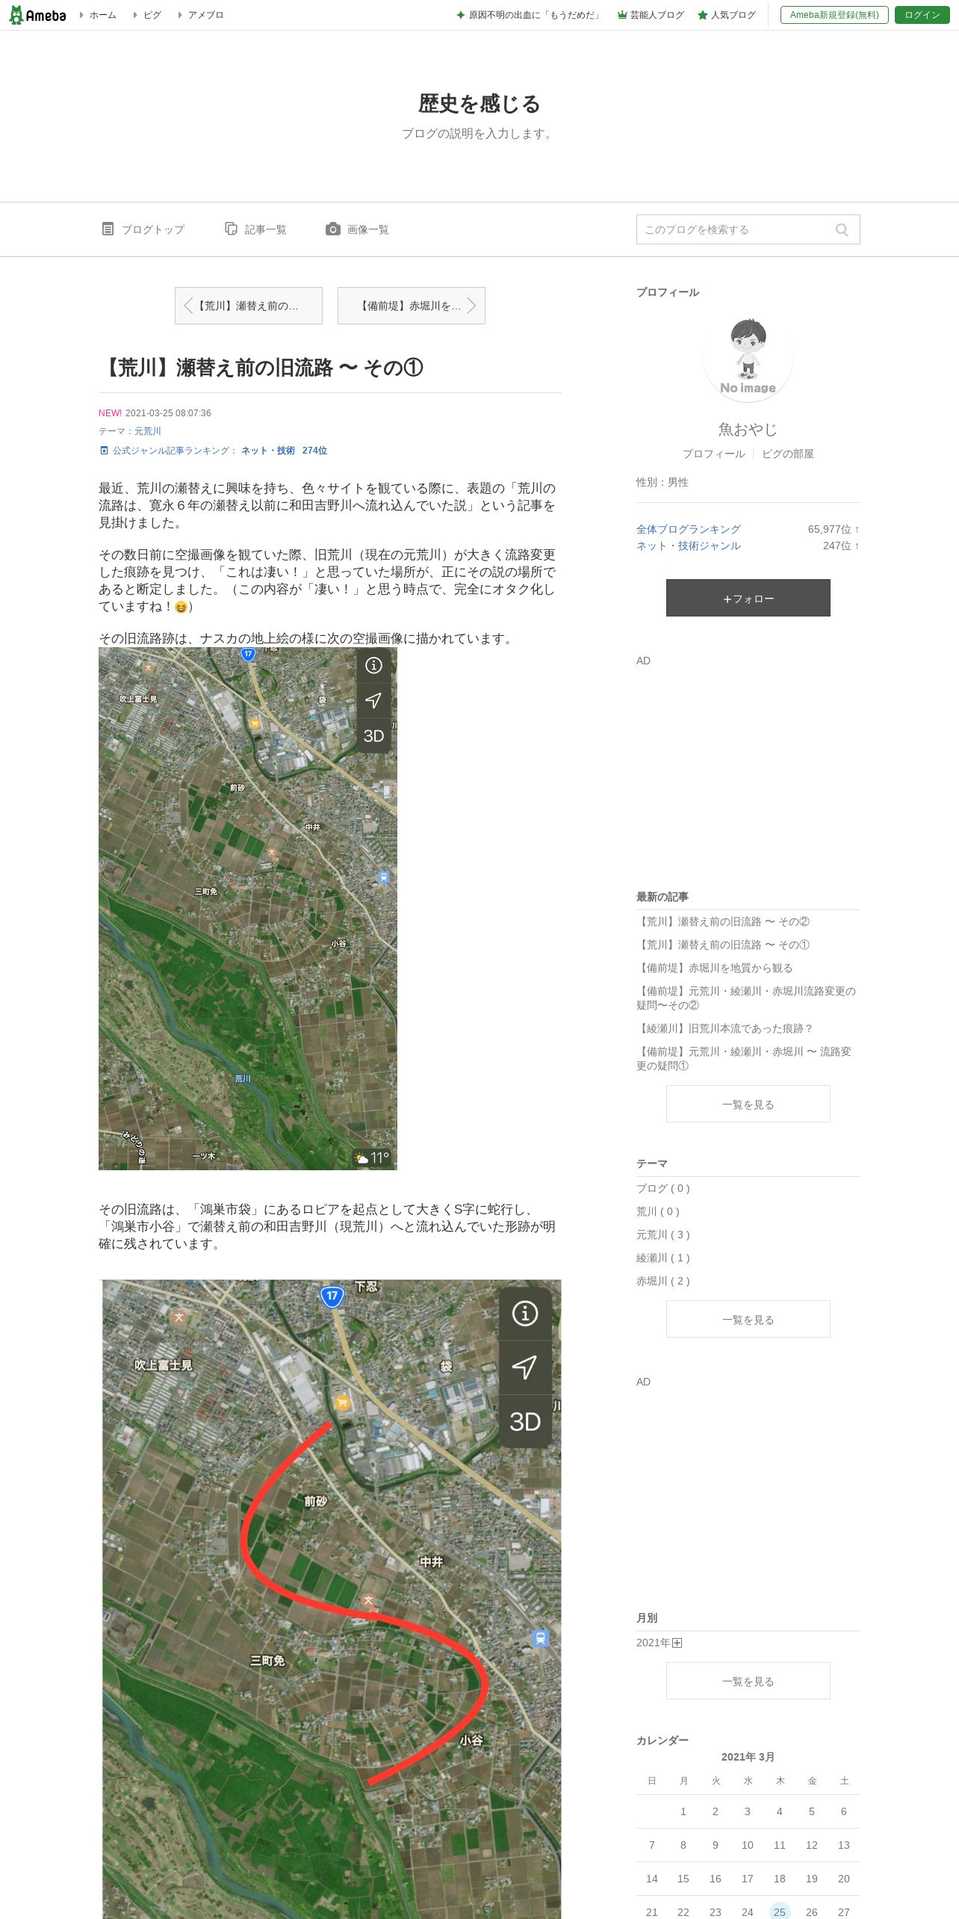Click the search magnifier icon

(x=842, y=229)
